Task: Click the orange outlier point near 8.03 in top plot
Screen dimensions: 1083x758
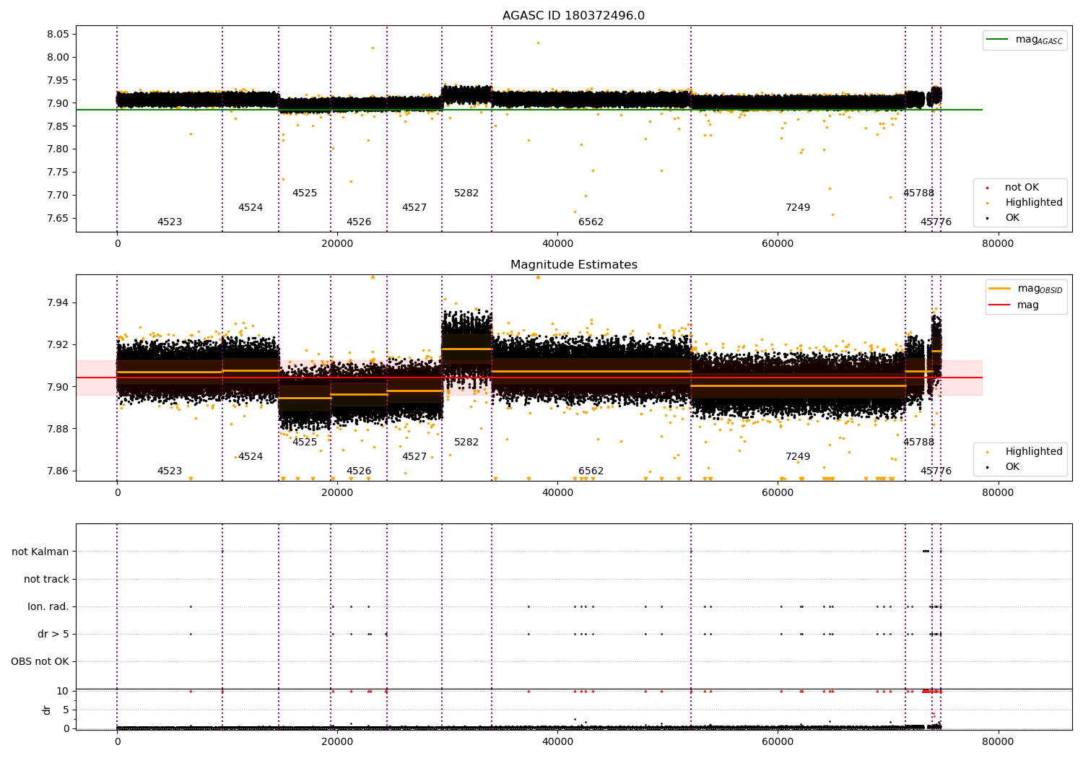Action: pos(538,43)
